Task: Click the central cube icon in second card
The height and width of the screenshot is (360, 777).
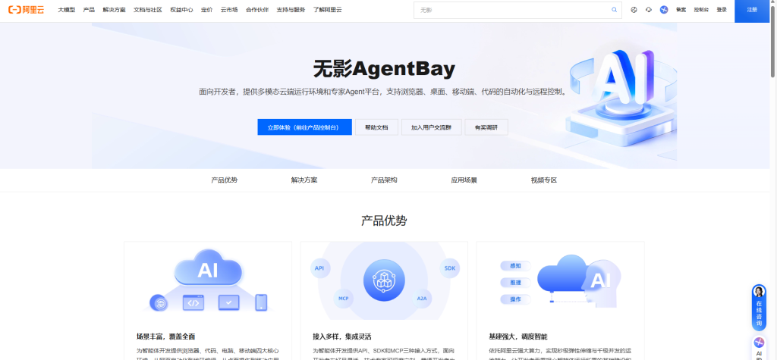Action: coord(384,280)
